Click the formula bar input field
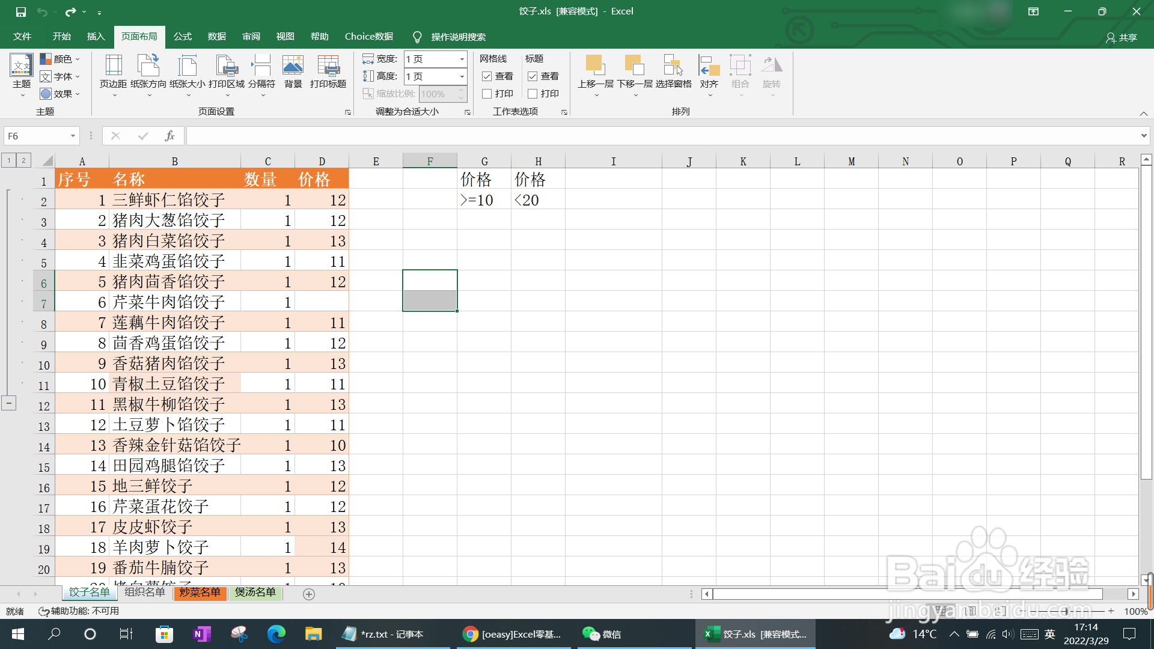The image size is (1154, 649). point(661,136)
